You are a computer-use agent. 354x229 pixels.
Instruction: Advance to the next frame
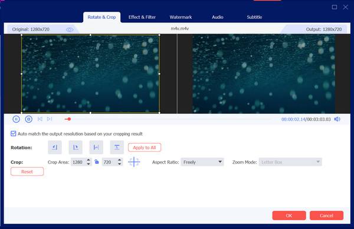[50, 119]
